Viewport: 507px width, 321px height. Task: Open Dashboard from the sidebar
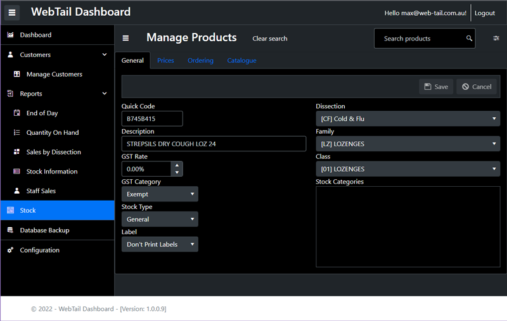[35, 35]
